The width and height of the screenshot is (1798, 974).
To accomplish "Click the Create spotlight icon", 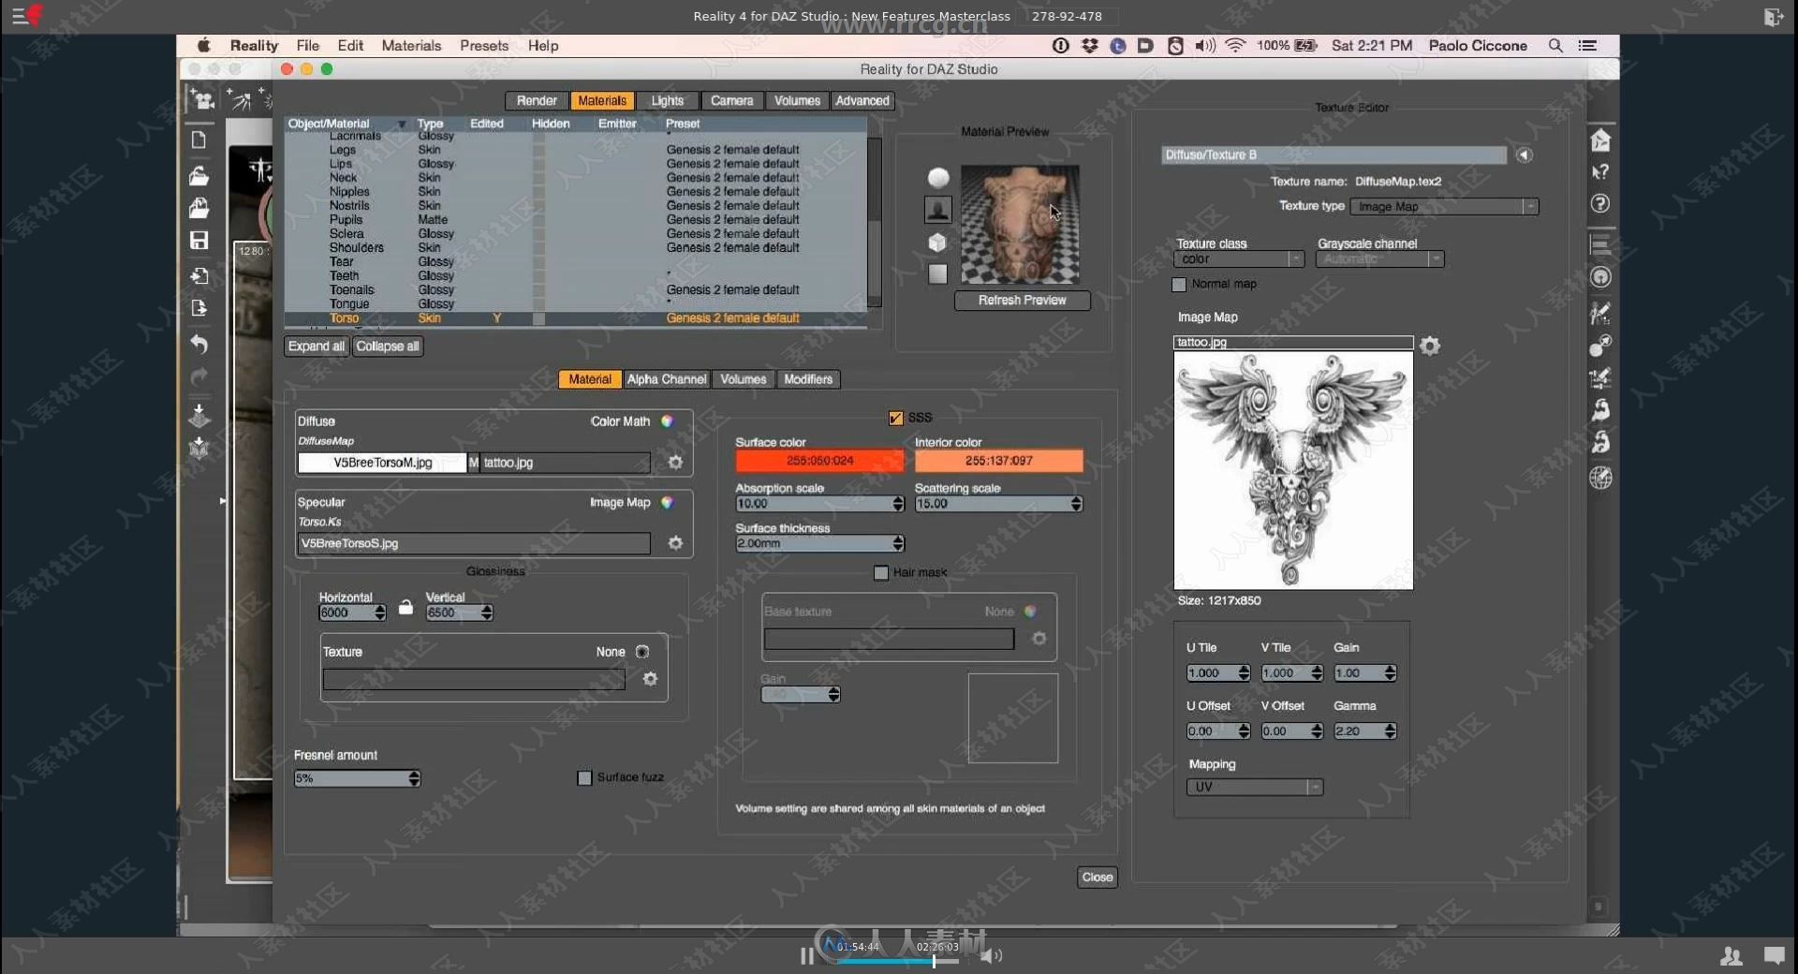I will tap(240, 99).
